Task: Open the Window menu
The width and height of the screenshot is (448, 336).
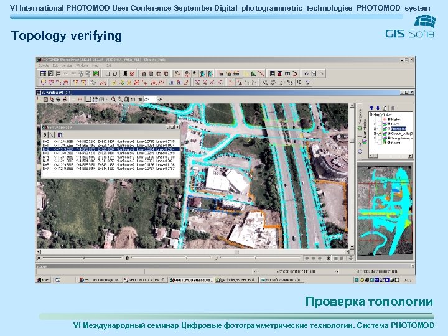Action: click(82, 65)
